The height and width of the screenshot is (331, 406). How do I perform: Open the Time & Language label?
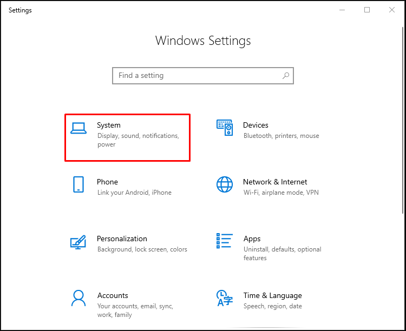272,295
